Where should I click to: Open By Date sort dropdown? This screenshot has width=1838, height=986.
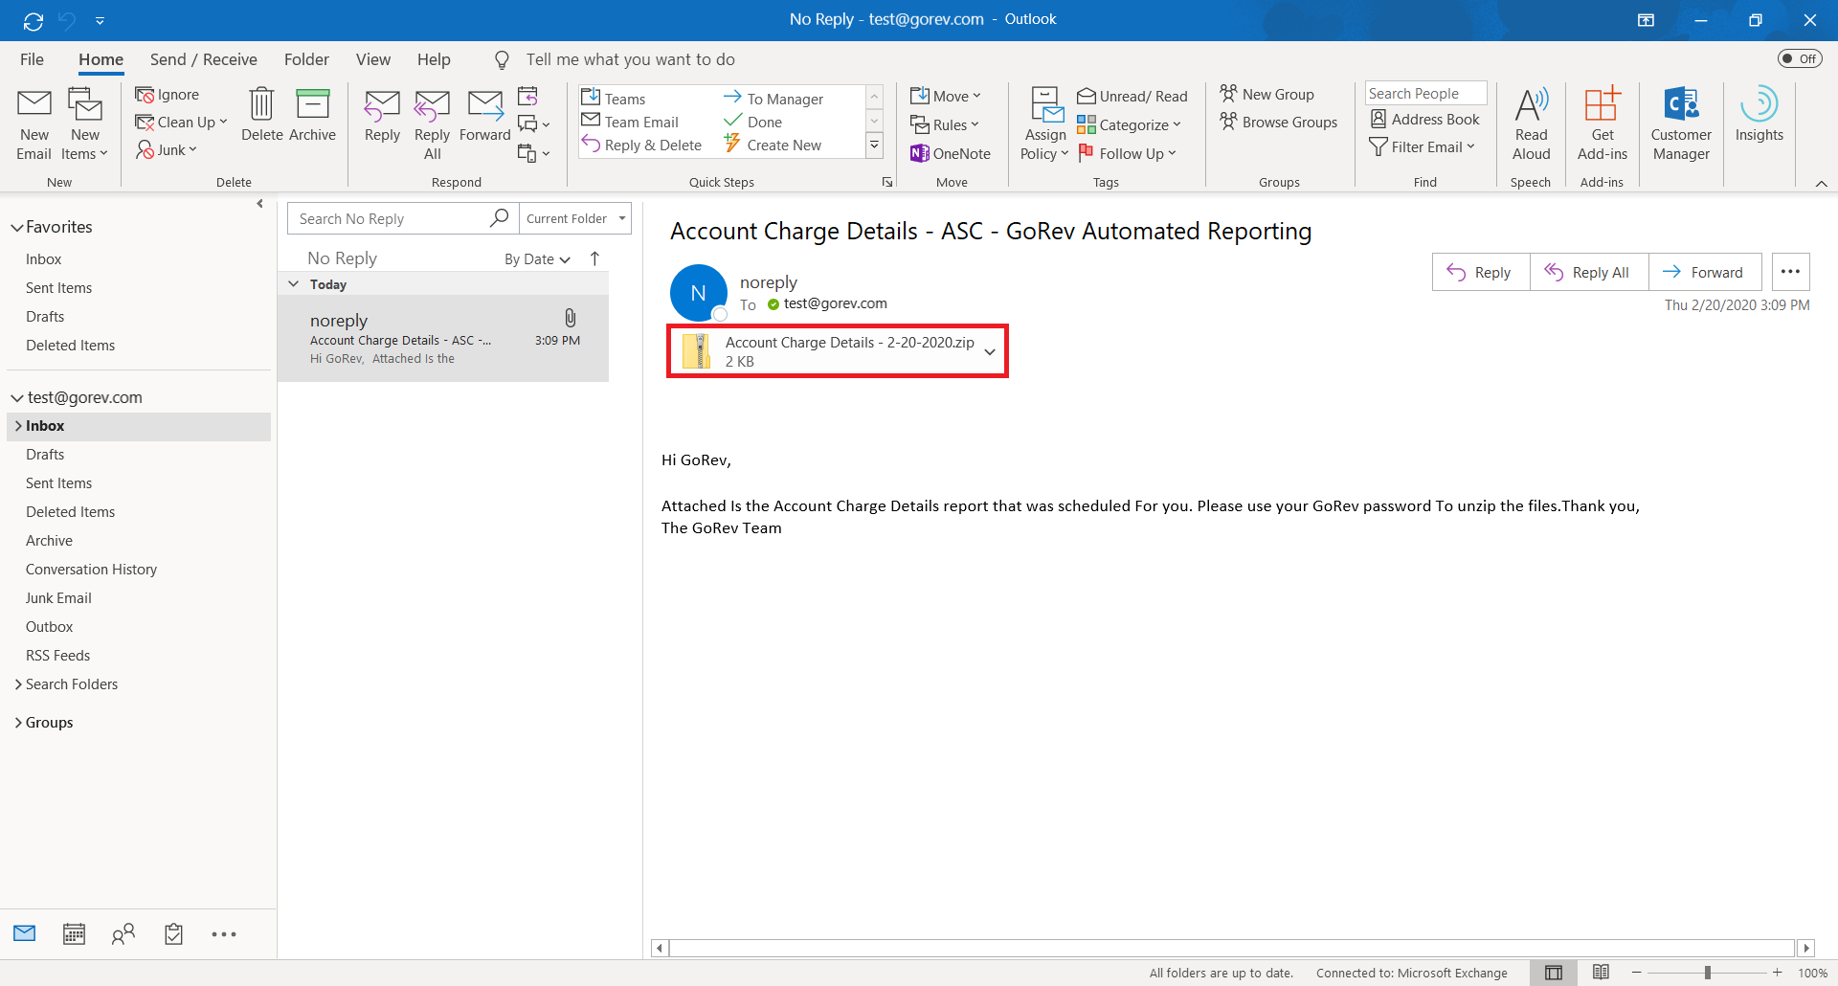pos(537,259)
